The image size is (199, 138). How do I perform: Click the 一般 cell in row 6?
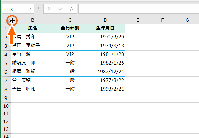70,72
